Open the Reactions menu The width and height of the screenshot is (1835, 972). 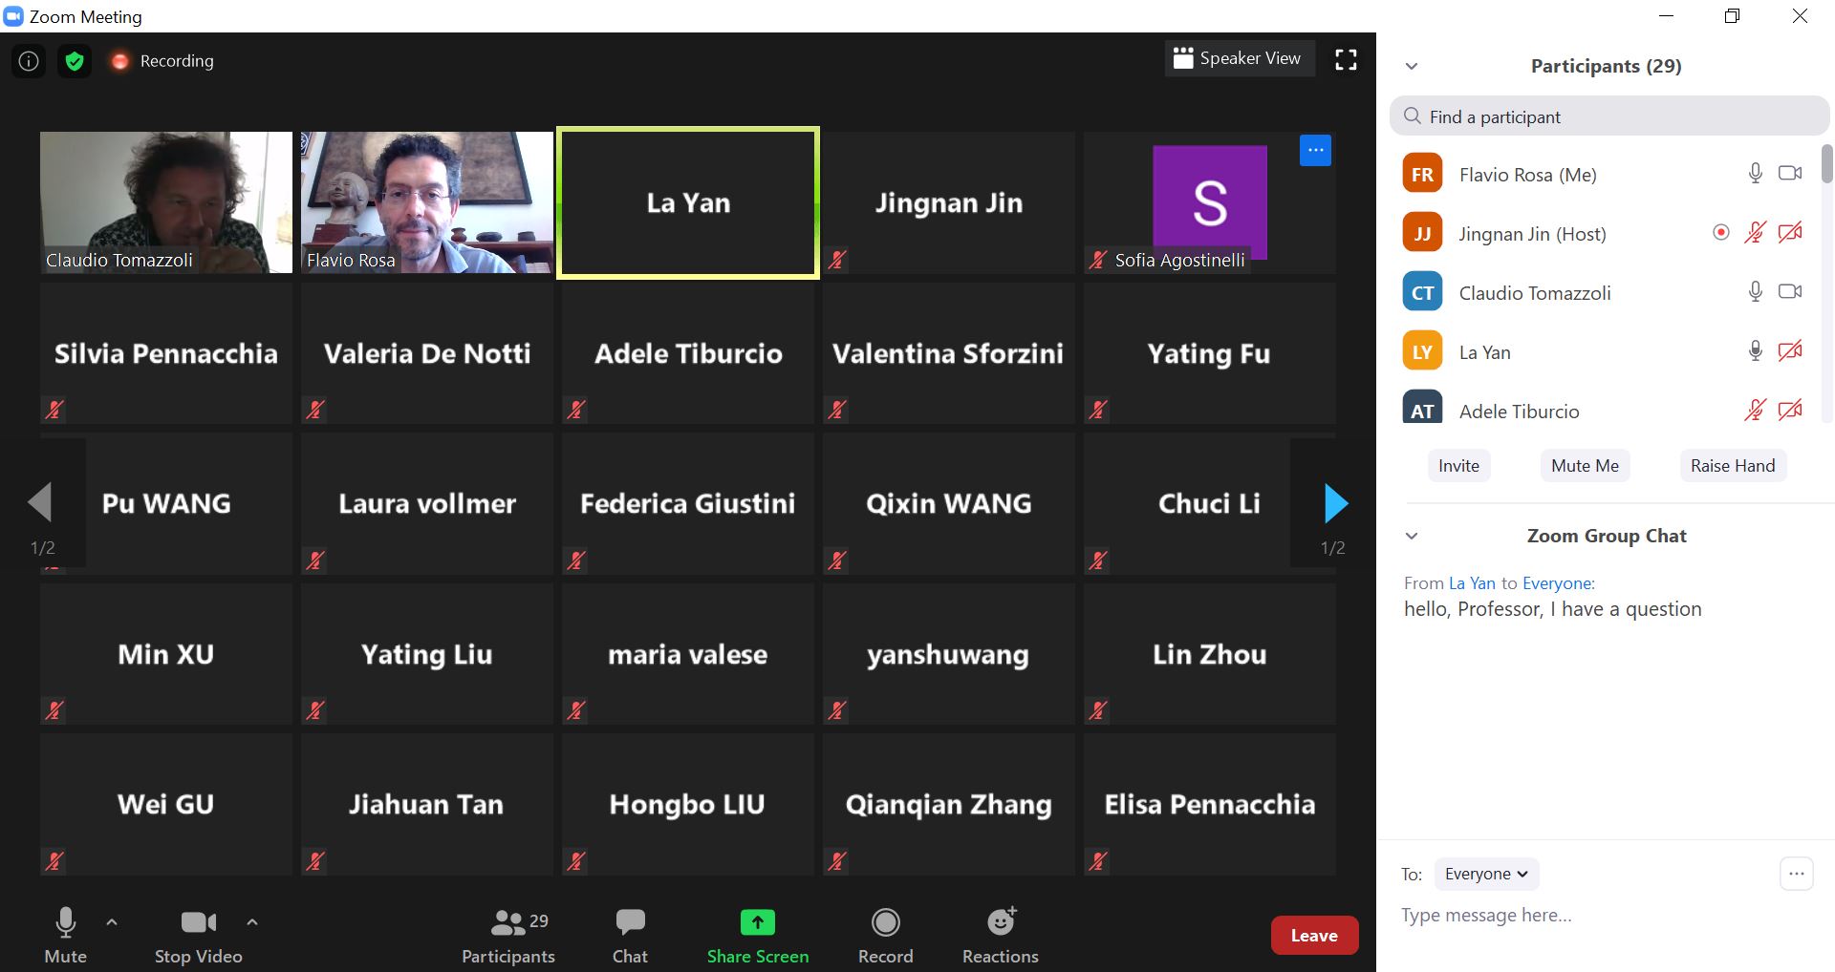pos(1000,935)
